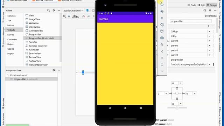The height and width of the screenshot is (126, 224).
Task: Toggle the view options eye icon
Action: click(64, 16)
